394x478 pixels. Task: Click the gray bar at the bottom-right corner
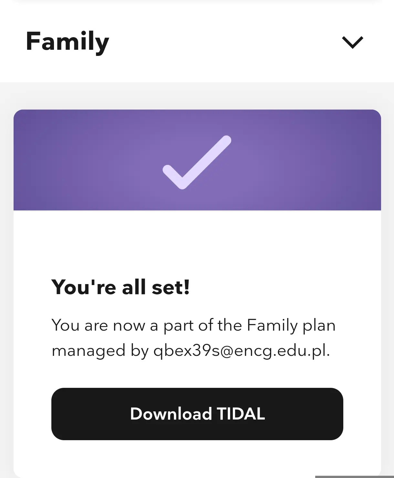click(x=354, y=477)
